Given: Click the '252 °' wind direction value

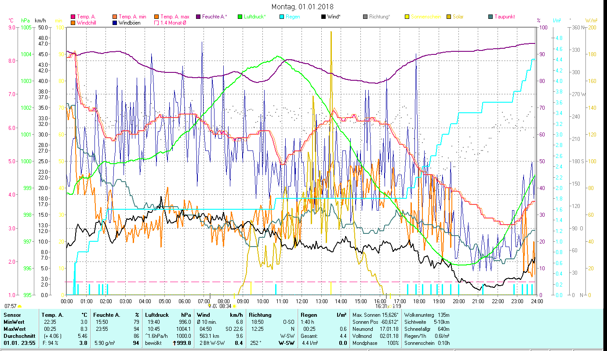Looking at the screenshot, I should point(256,343).
